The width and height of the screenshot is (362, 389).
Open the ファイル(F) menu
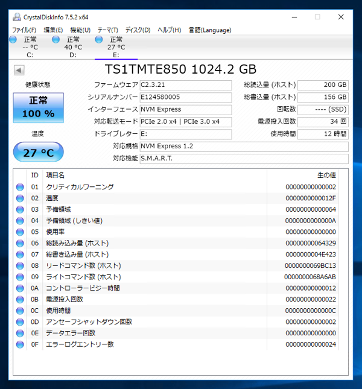point(24,30)
